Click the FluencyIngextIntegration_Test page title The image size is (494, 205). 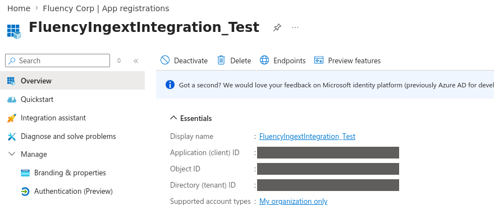coord(144,27)
